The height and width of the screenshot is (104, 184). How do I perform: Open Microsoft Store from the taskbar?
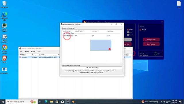pos(57,102)
